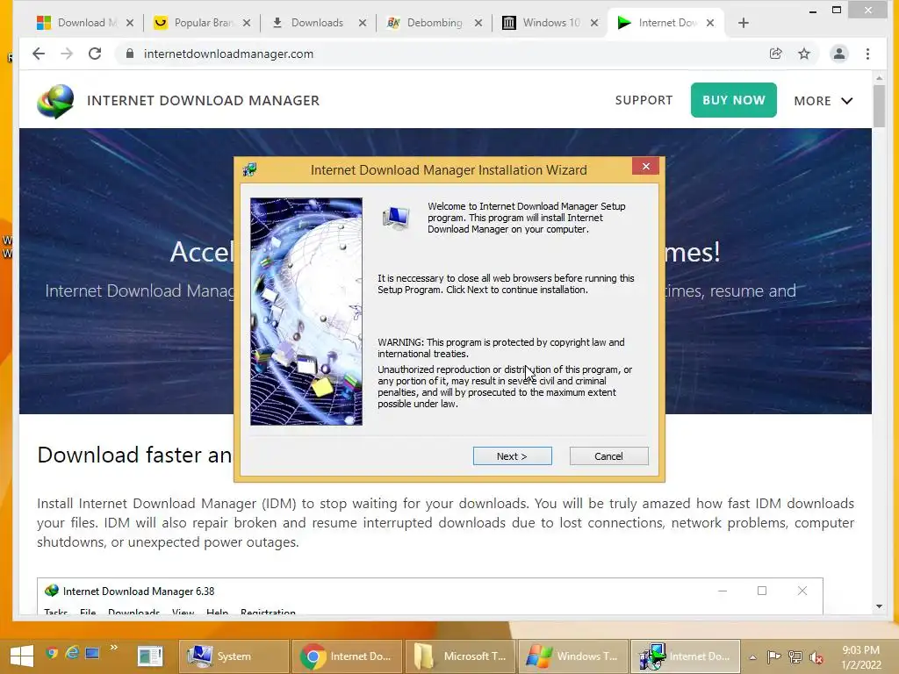Close the Installation Wizard with the red X
Viewport: 899px width, 674px height.
pos(646,166)
